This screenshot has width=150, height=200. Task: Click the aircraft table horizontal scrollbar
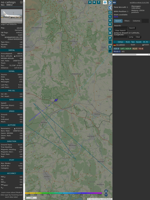click(x=131, y=55)
